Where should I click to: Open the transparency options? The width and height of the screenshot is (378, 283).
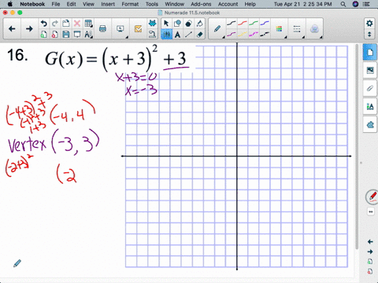click(314, 29)
